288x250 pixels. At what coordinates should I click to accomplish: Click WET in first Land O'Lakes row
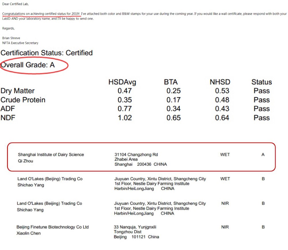tap(225, 179)
